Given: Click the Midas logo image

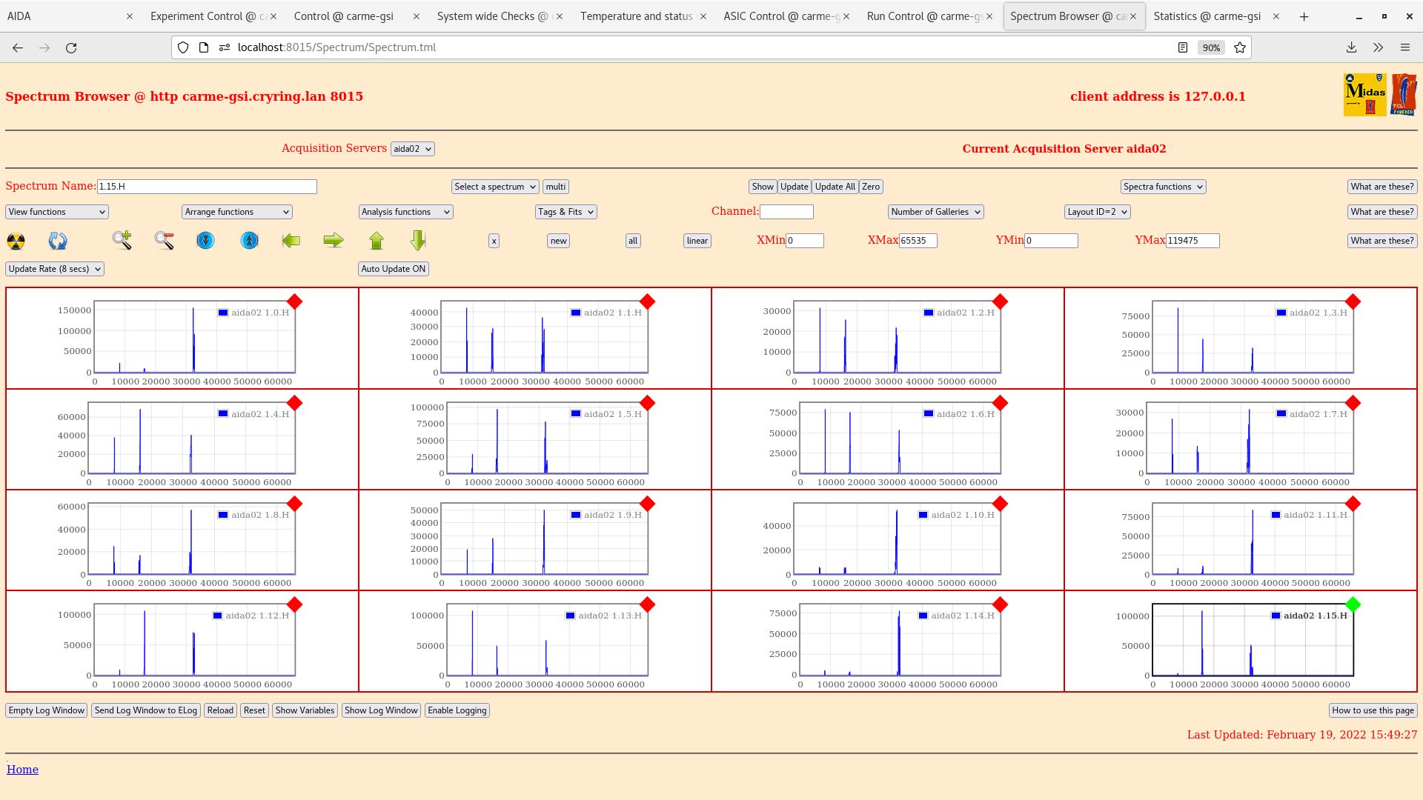Looking at the screenshot, I should pos(1364,95).
